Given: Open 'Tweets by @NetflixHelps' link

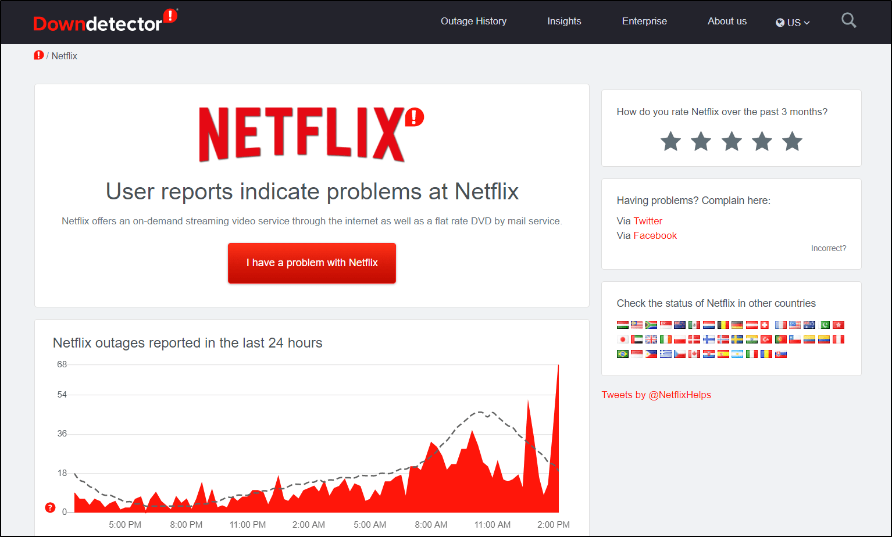Looking at the screenshot, I should pyautogui.click(x=656, y=395).
